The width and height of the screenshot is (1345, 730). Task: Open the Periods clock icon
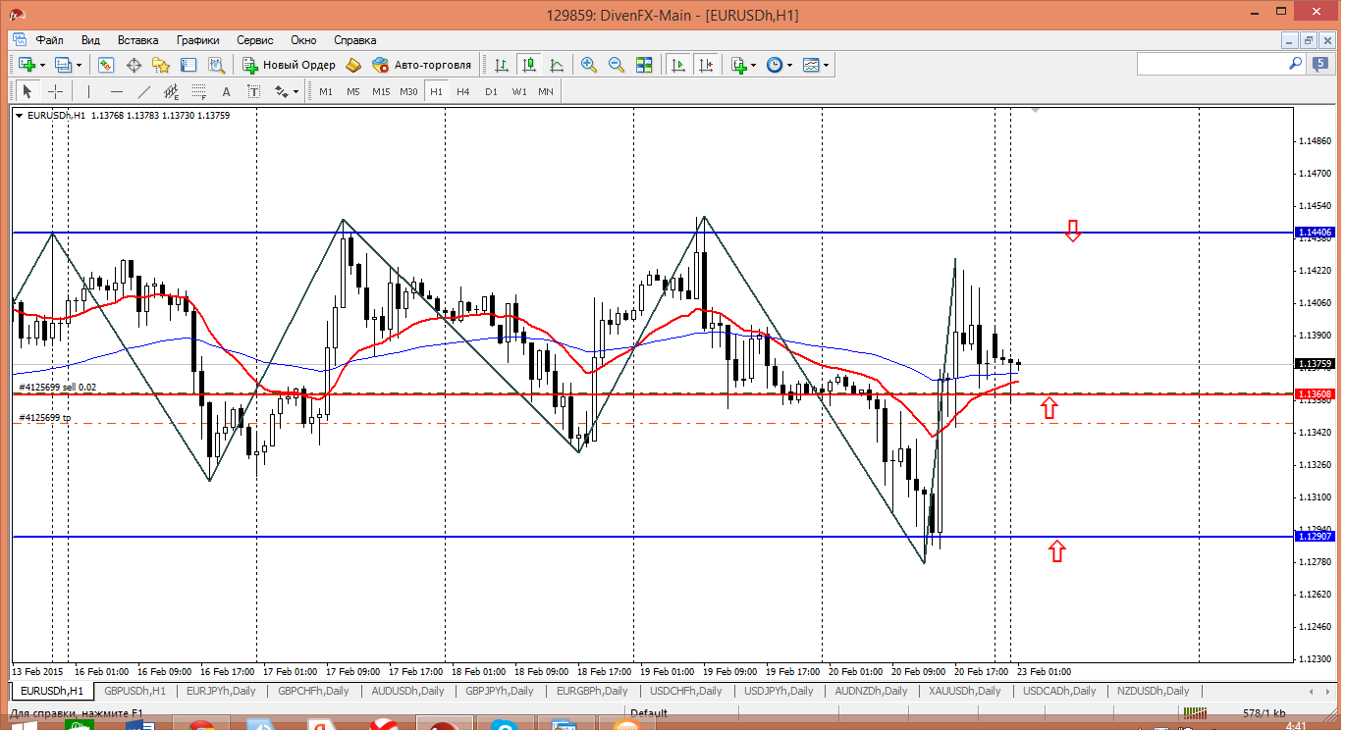[775, 65]
